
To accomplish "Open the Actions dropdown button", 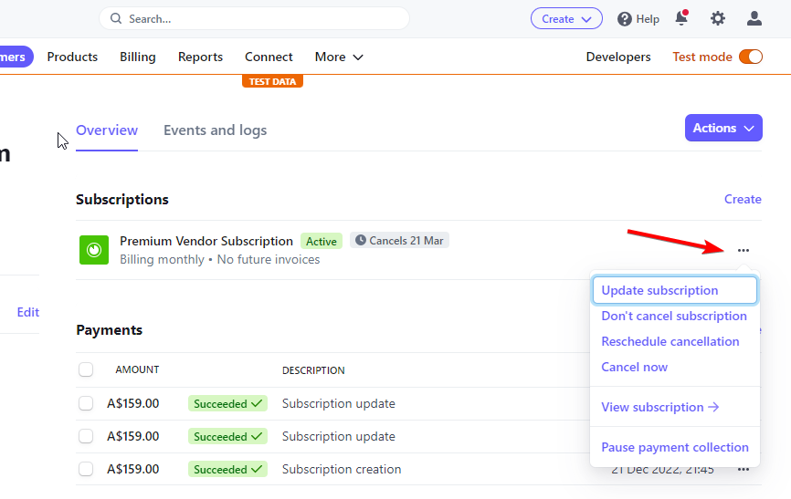I will 723,128.
